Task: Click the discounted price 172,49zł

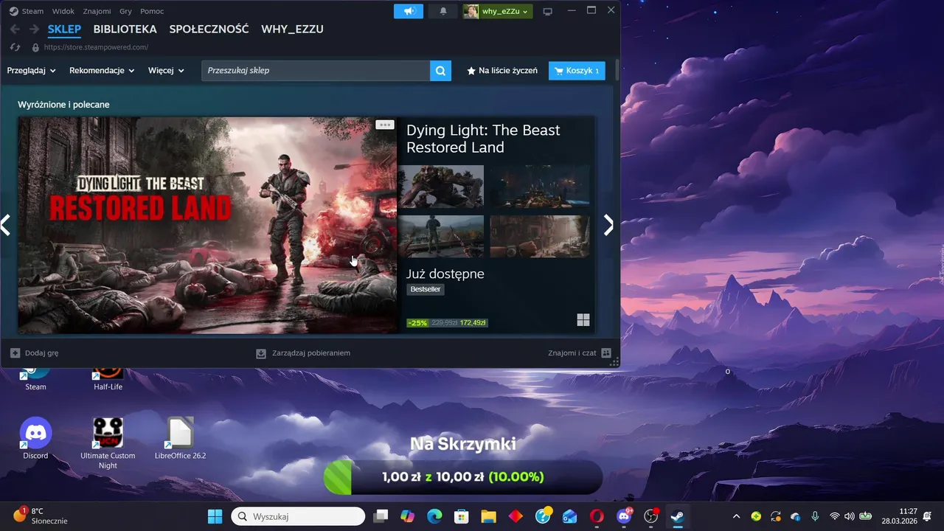Action: click(473, 323)
